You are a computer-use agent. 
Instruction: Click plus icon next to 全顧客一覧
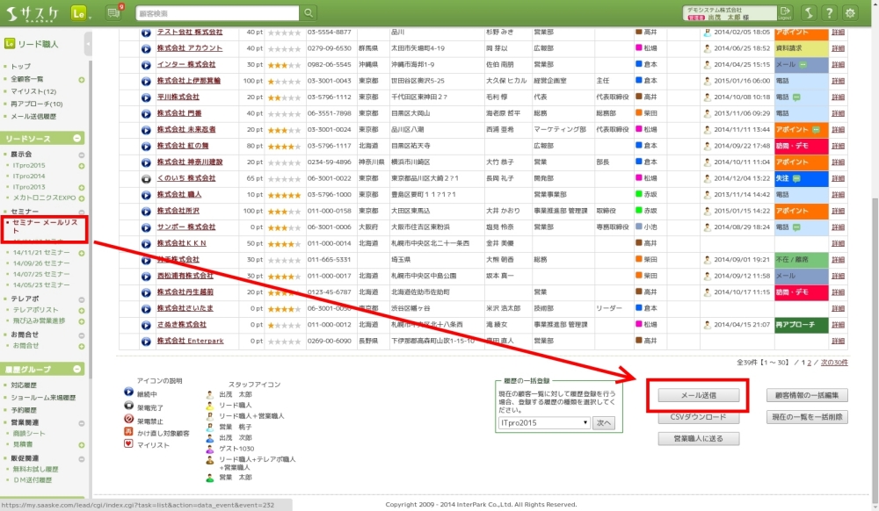(82, 79)
